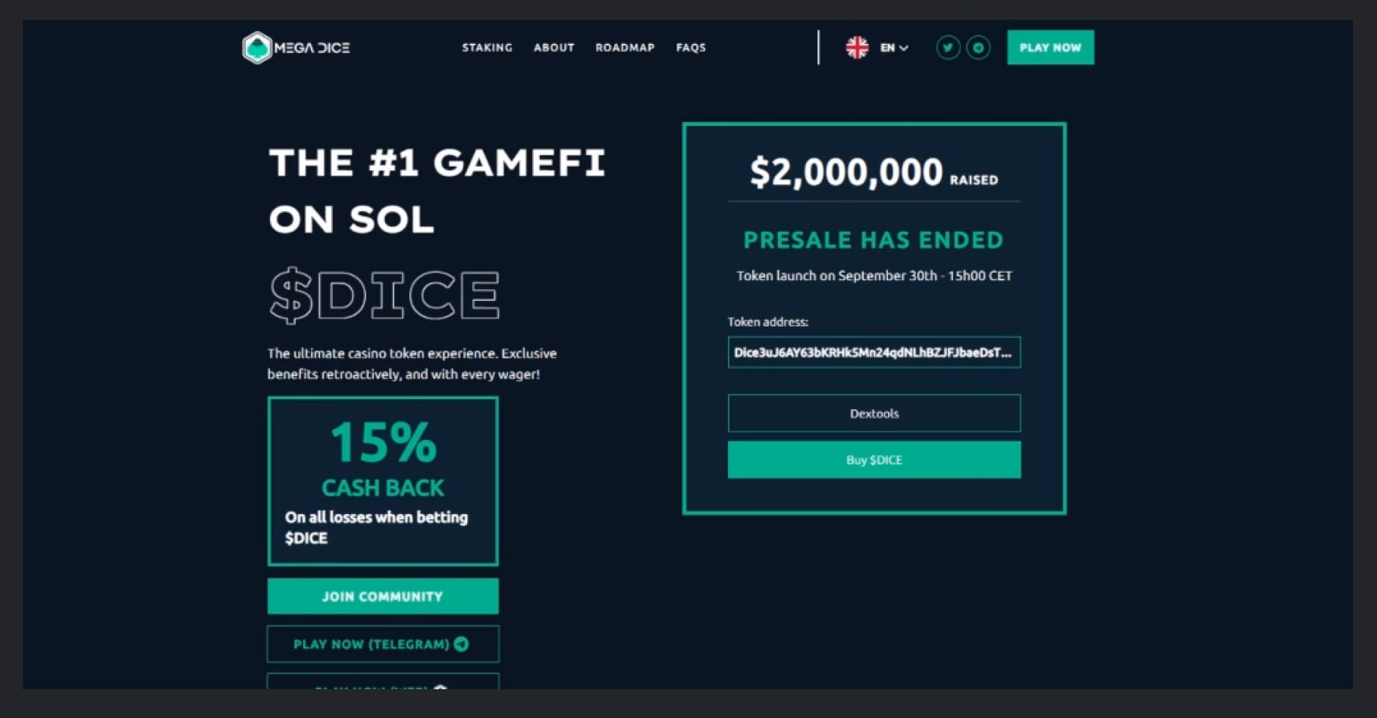Open the Roadmap nav link
This screenshot has width=1377, height=718.
625,48
